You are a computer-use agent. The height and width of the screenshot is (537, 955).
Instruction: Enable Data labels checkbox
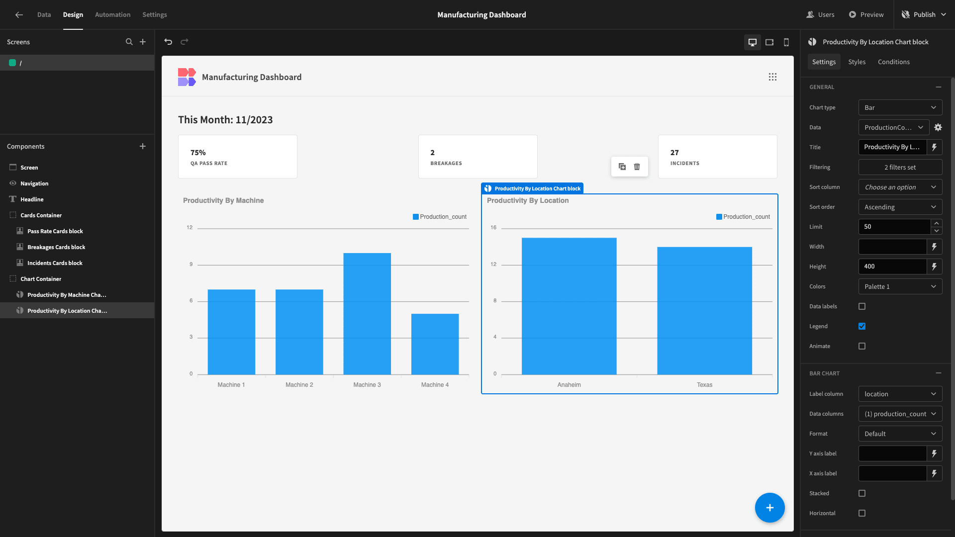862,306
